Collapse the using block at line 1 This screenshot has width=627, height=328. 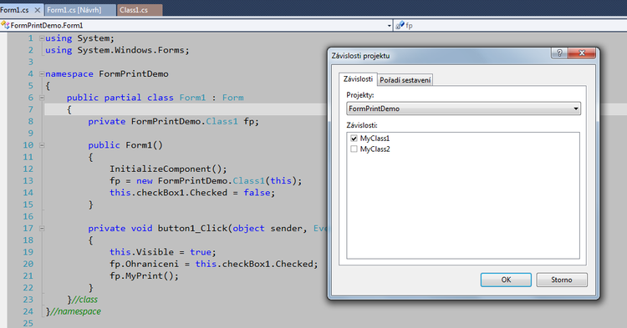[x=42, y=38]
